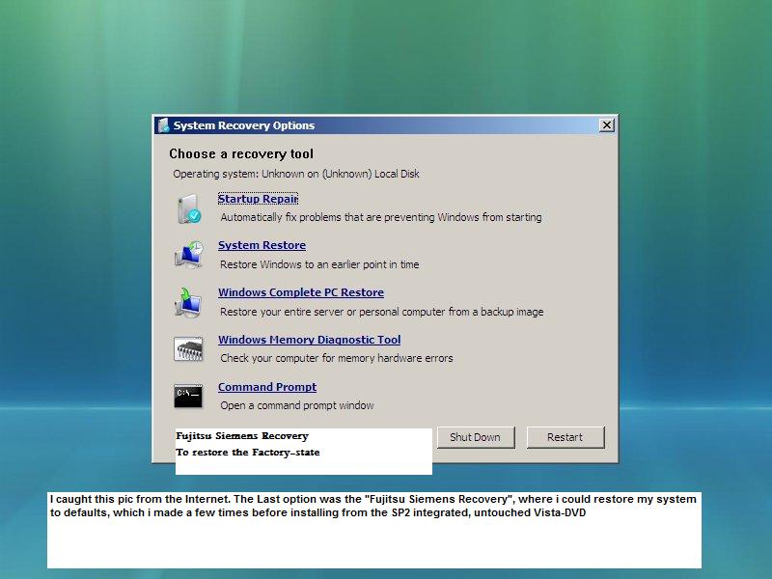Screen dimensions: 772x579
Task: Click 'To restore the Factory-state' text
Action: [x=248, y=452]
